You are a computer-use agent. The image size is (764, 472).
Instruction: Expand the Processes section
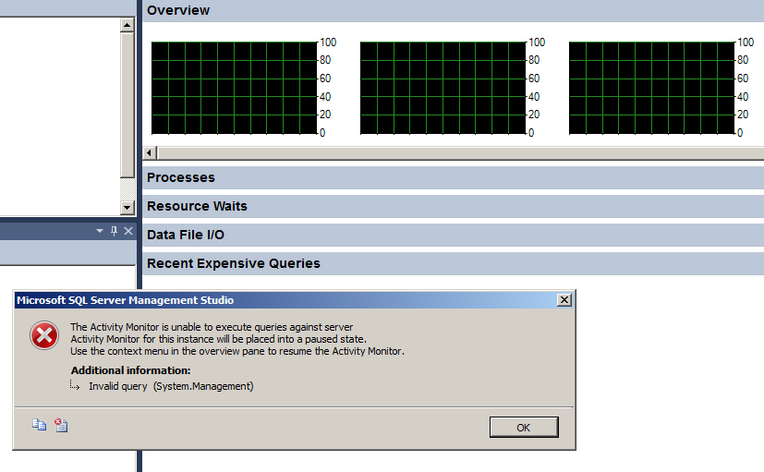(181, 177)
